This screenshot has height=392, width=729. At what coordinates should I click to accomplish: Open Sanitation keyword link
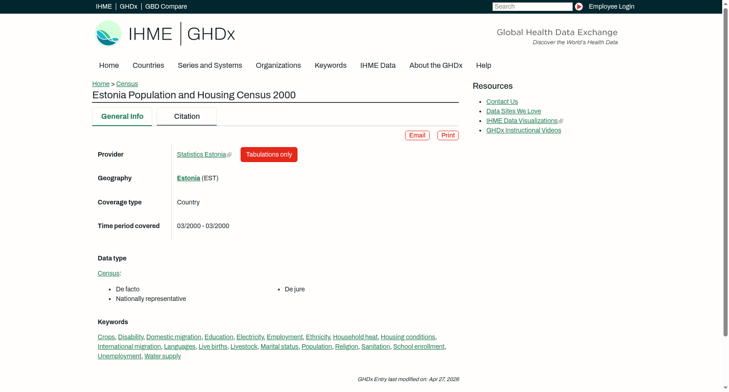pyautogui.click(x=375, y=346)
